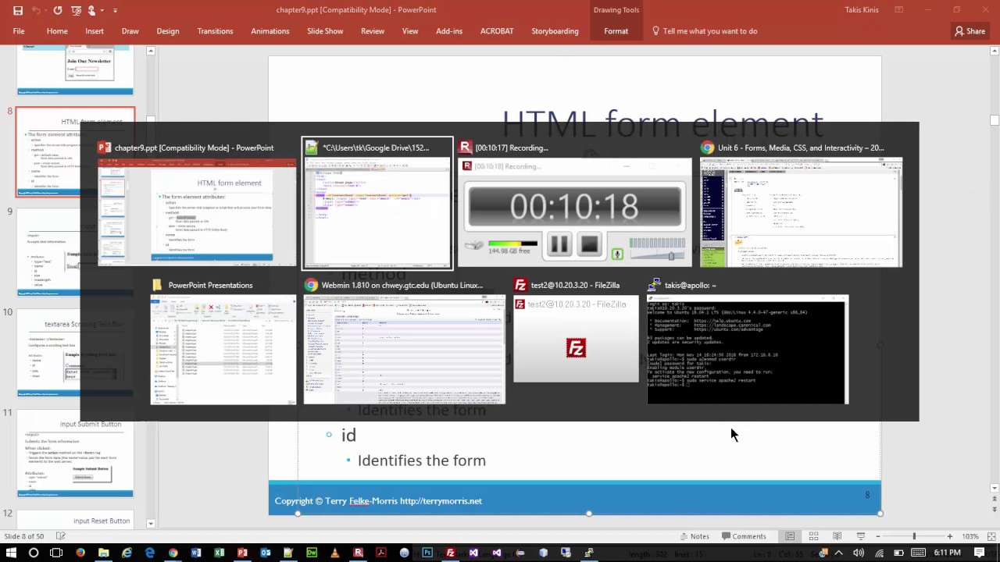This screenshot has width=1000, height=562.
Task: Open the File menu
Action: coord(19,31)
